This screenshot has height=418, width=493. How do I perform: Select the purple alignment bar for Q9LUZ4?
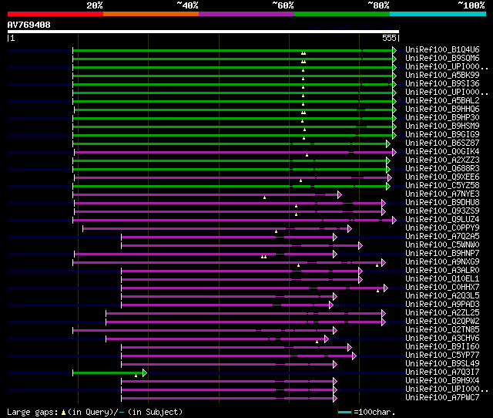tap(233, 221)
